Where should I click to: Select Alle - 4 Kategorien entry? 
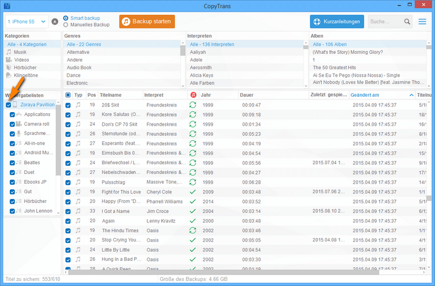(x=32, y=44)
